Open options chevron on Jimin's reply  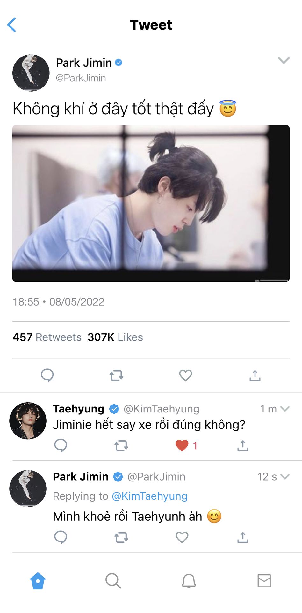coord(285,477)
